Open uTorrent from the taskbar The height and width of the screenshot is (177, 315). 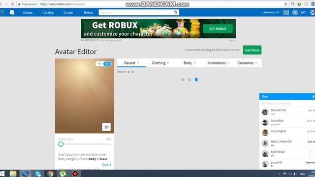pyautogui.click(x=63, y=174)
